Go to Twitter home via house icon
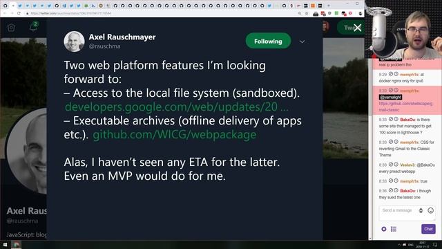Screen dimensions: 442x249 coord(11,28)
